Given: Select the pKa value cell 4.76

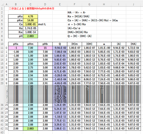Looking at the screenshot, I should pos(30,16).
